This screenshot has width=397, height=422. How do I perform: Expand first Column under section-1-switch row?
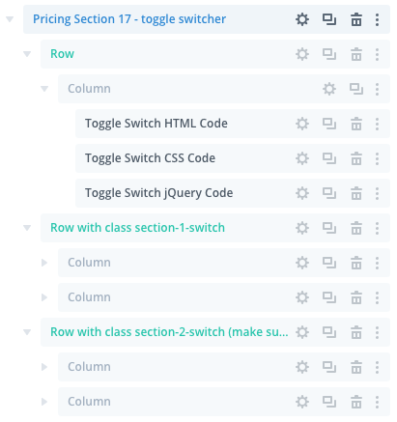(44, 263)
